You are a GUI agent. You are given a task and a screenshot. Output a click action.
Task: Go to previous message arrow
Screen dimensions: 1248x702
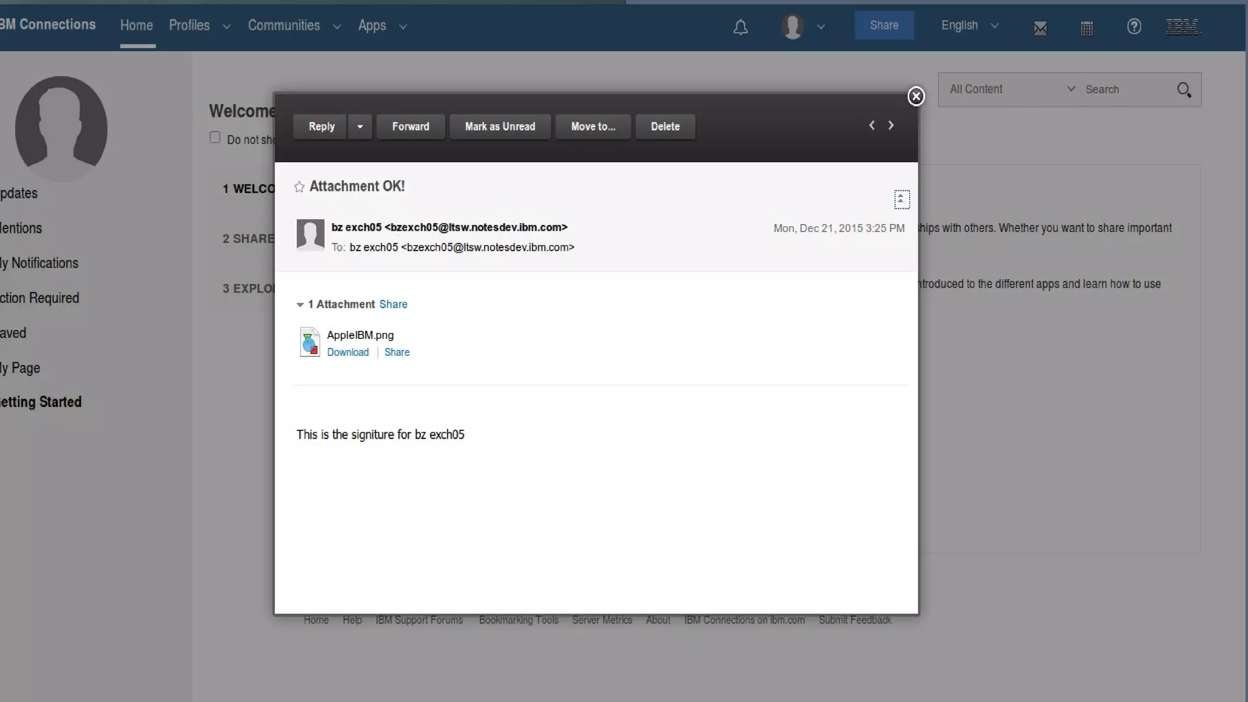pyautogui.click(x=871, y=125)
